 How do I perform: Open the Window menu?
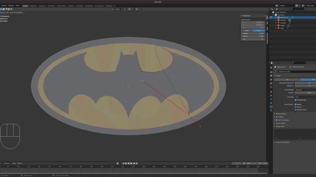pyautogui.click(x=11, y=5)
